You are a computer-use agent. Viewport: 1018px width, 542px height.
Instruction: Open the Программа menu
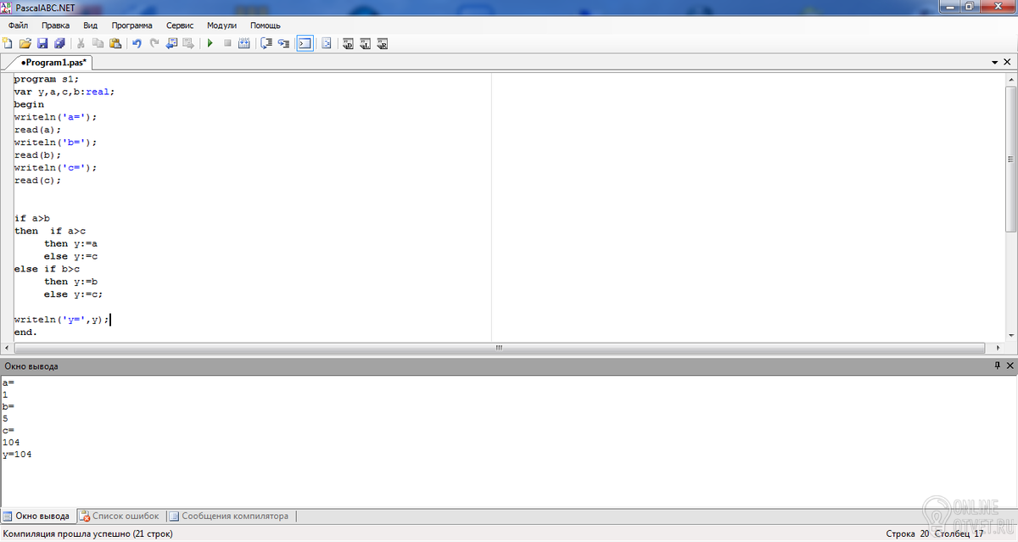pos(131,25)
